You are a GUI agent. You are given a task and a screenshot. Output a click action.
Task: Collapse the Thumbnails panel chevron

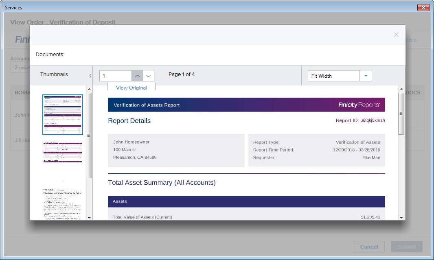coord(90,76)
